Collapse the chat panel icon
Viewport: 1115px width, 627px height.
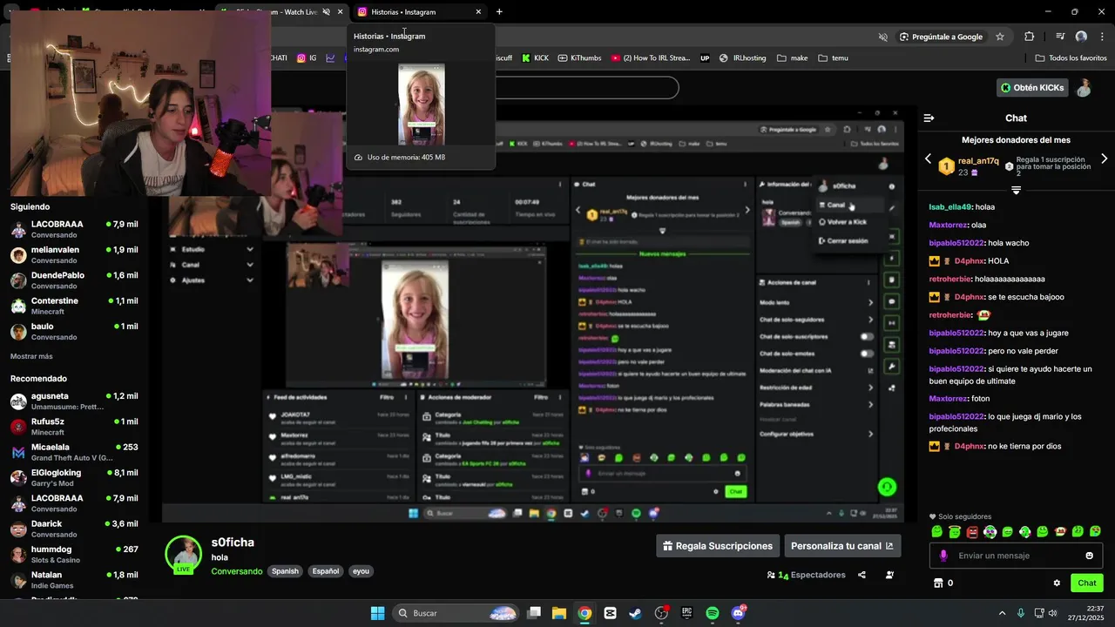point(929,118)
